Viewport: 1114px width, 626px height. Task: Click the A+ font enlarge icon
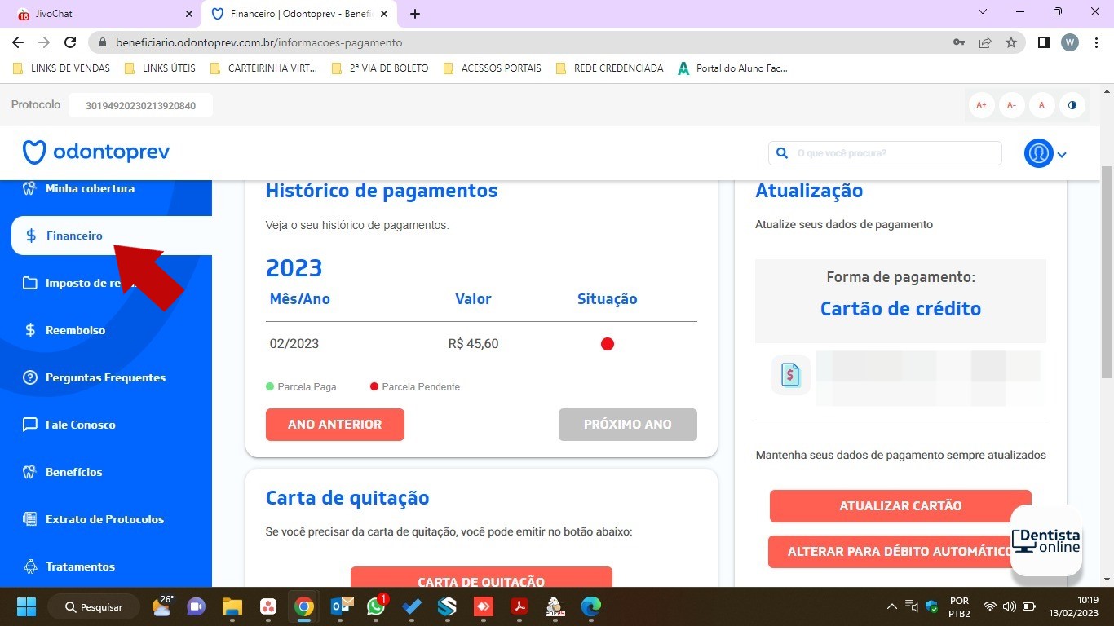(981, 104)
